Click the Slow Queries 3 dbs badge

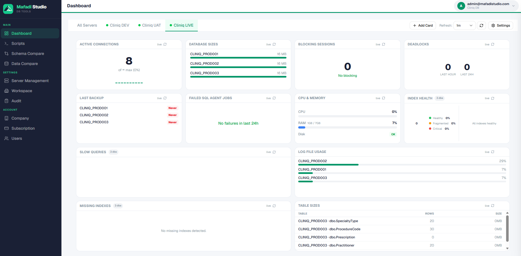(x=113, y=152)
